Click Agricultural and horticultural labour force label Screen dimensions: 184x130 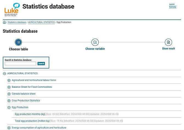pos(34,80)
